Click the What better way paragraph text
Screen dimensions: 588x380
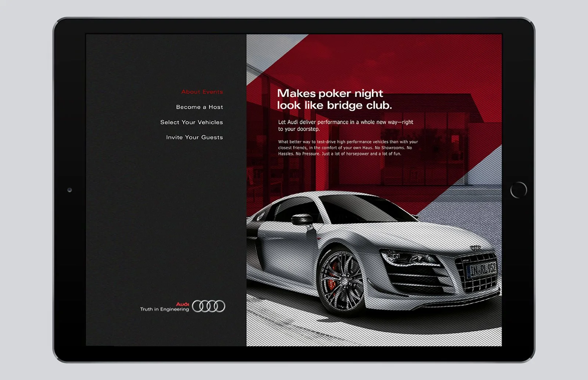pos(348,147)
